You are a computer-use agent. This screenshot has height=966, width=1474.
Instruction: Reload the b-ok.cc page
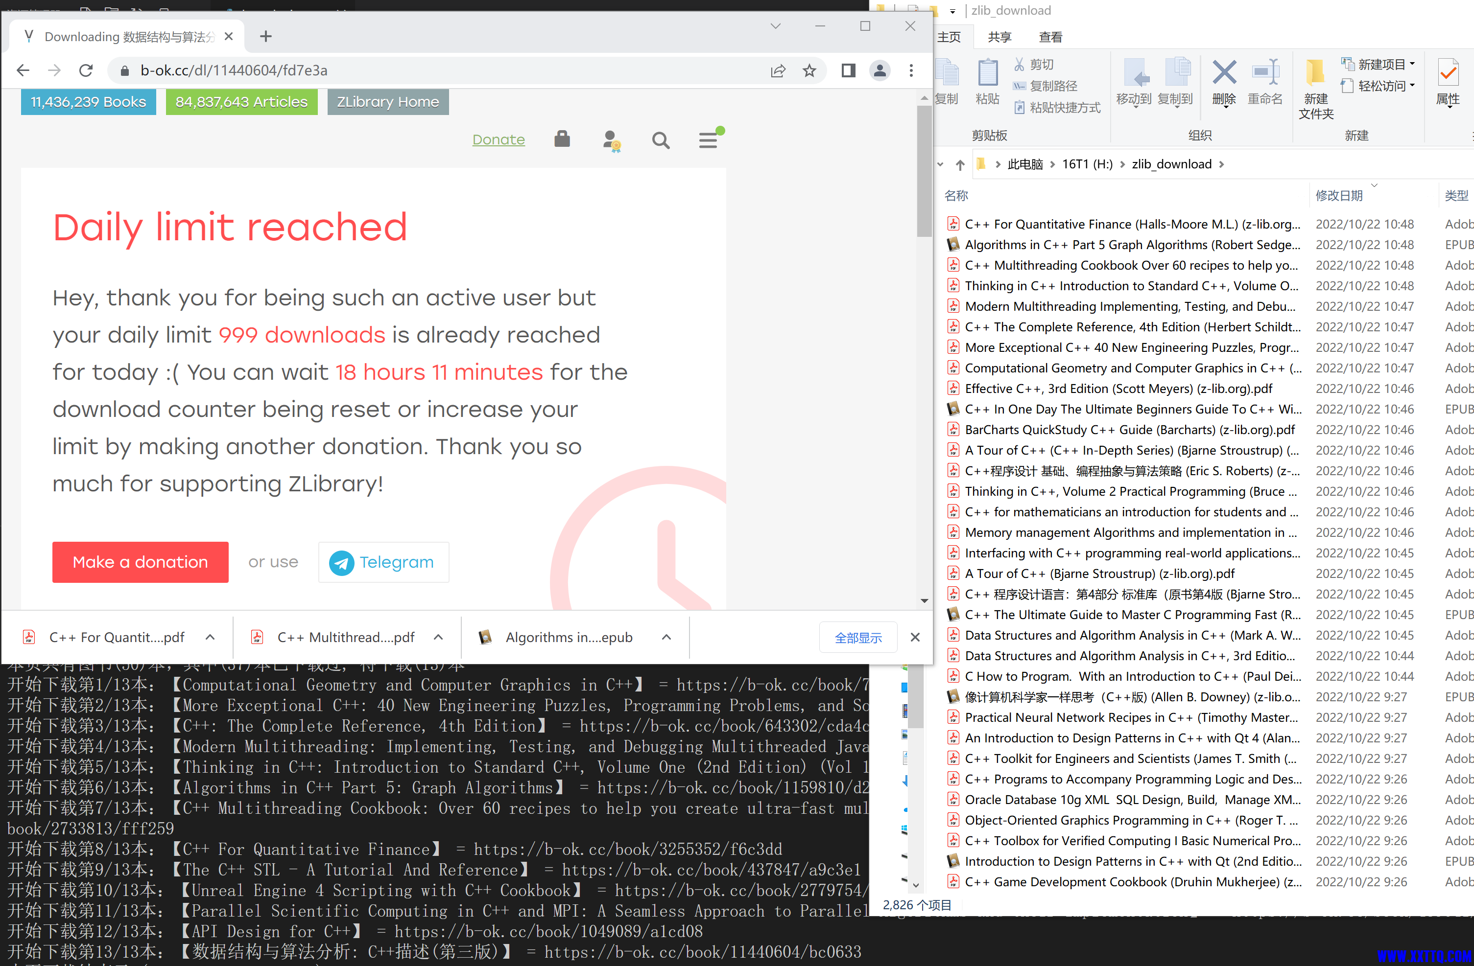coord(86,70)
